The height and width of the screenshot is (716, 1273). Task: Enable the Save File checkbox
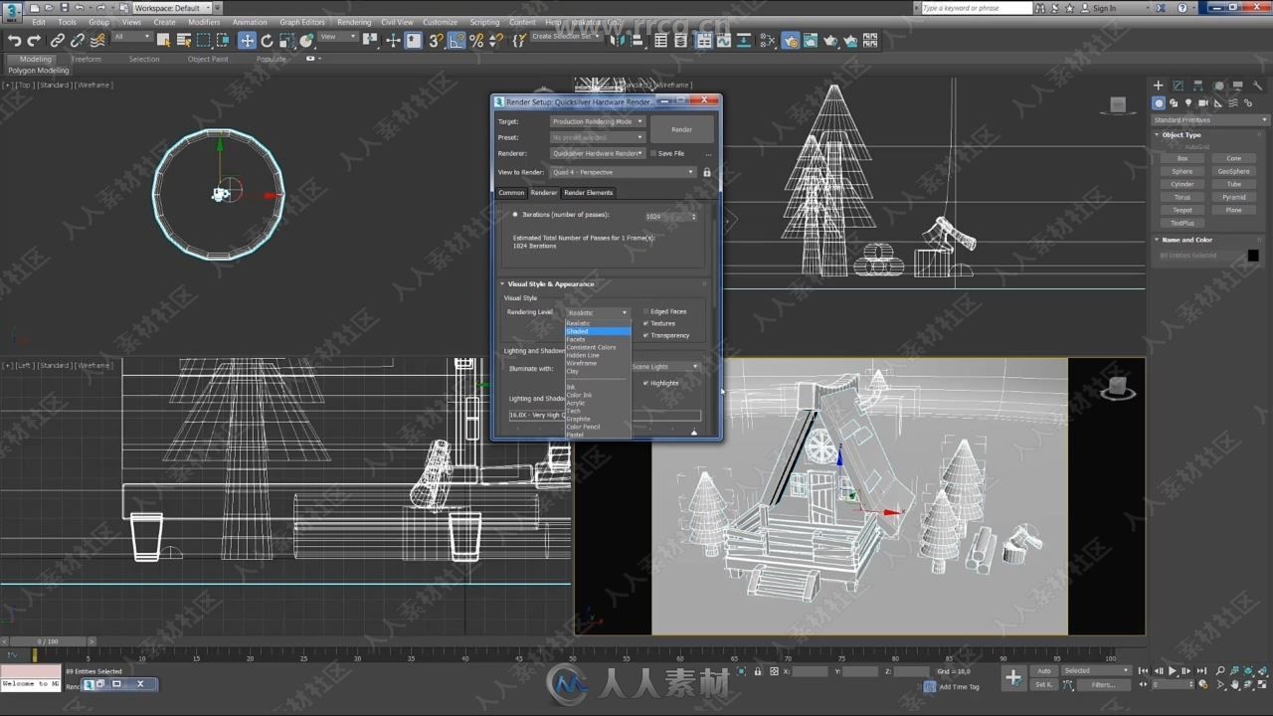(653, 153)
